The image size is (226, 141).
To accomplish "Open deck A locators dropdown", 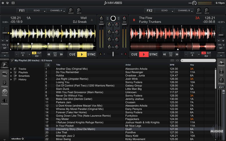I will pyautogui.click(x=5, y=56).
